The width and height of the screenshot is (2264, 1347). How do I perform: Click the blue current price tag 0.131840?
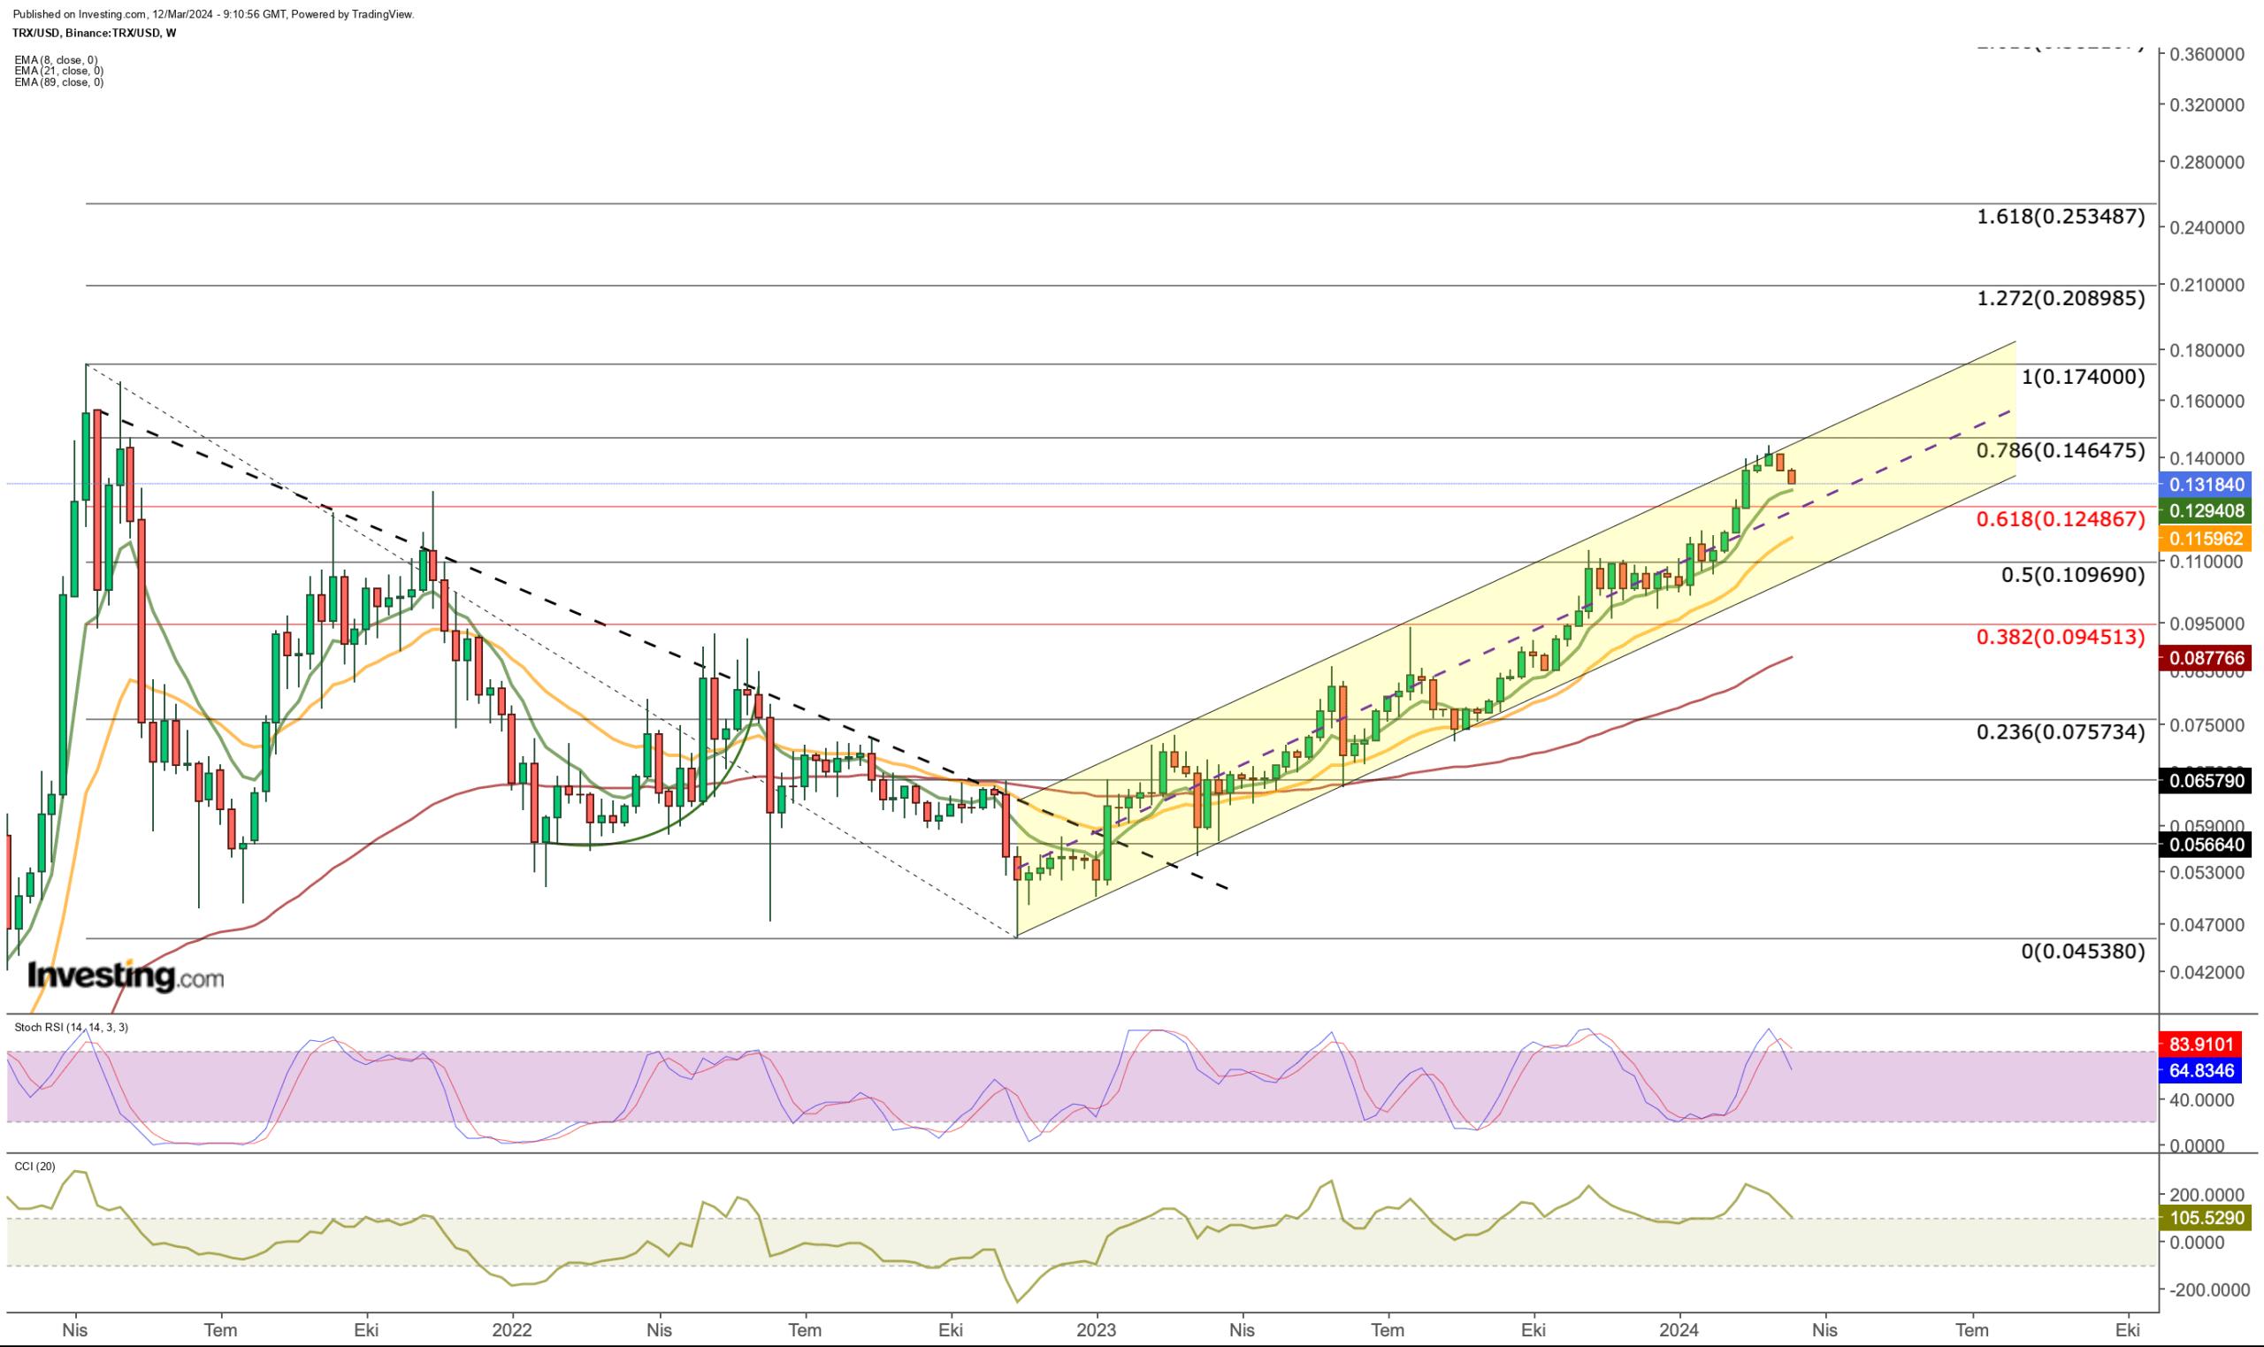(2205, 485)
